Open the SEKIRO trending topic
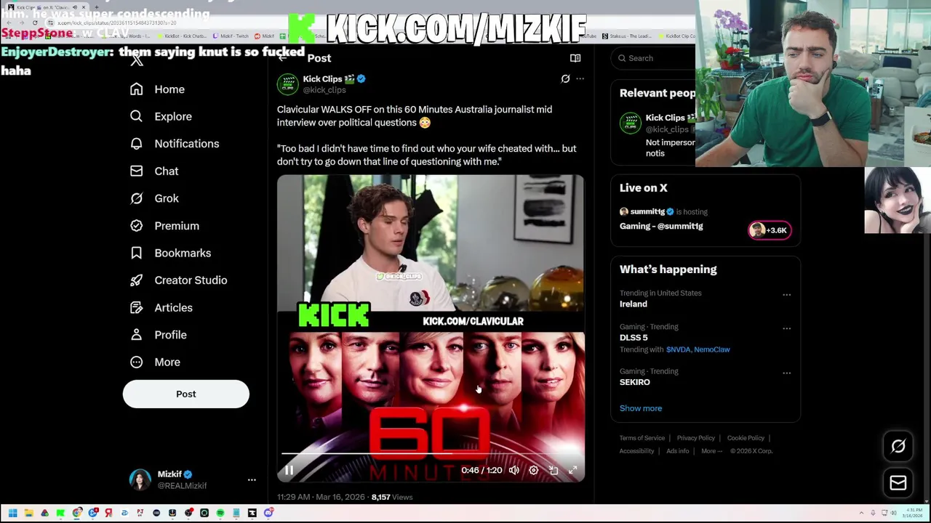This screenshot has width=931, height=523. 635,382
